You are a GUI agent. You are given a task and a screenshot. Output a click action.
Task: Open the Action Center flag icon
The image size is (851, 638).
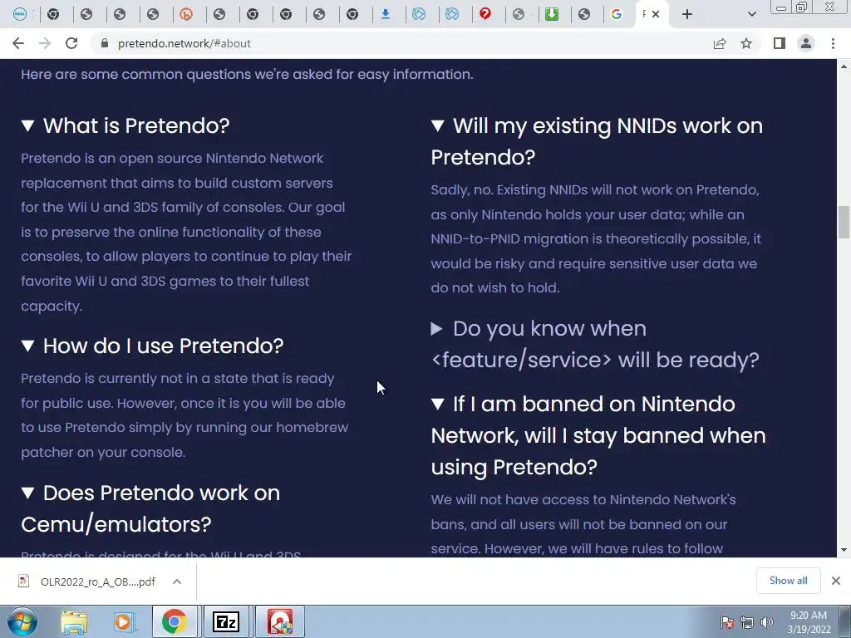[x=726, y=622]
